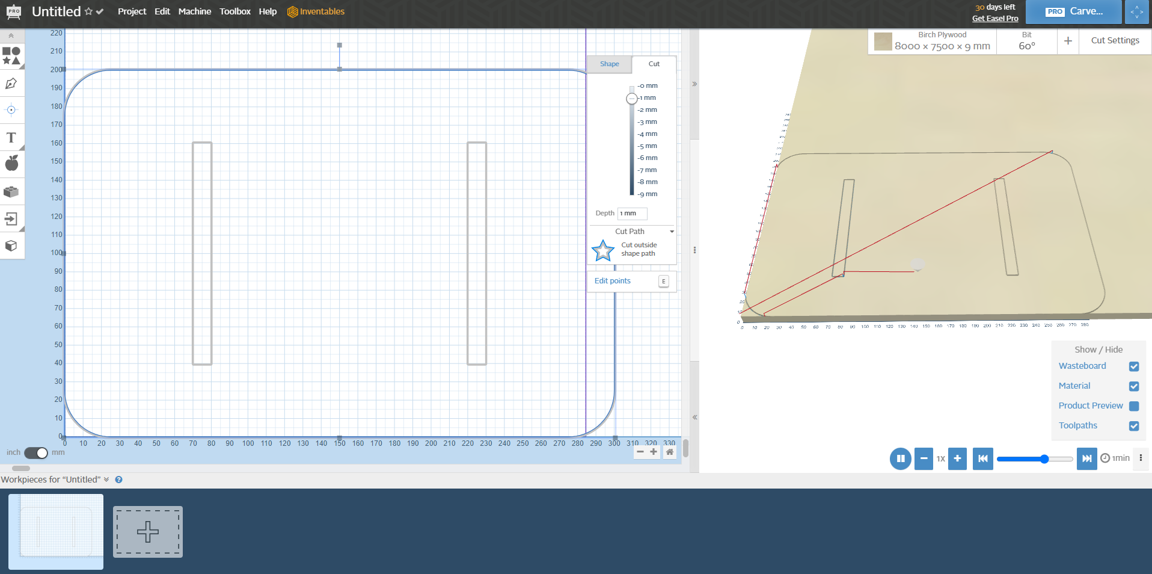Click the import file icon

(x=11, y=218)
